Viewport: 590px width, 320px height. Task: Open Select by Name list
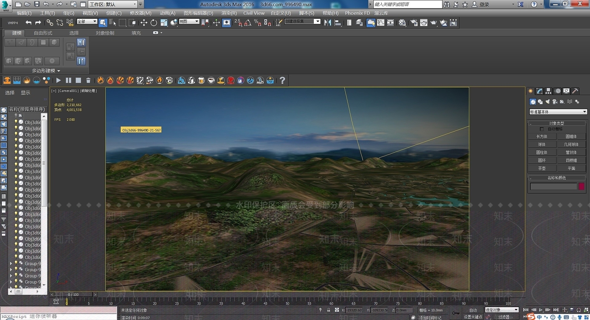[x=112, y=23]
